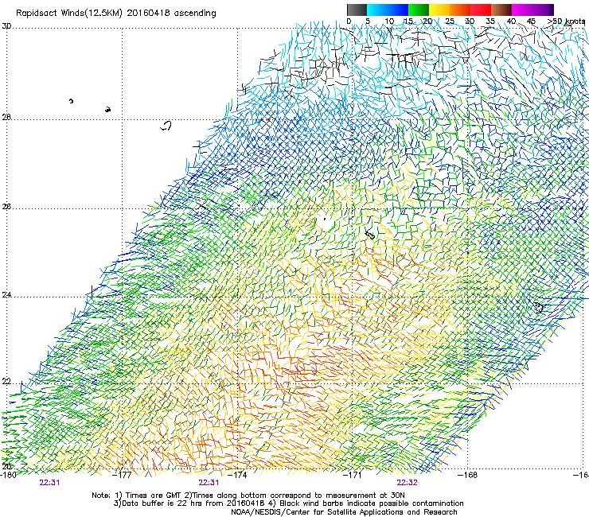The image size is (589, 517).
Task: Click the '-180' longitude axis label
Action: [x=8, y=475]
